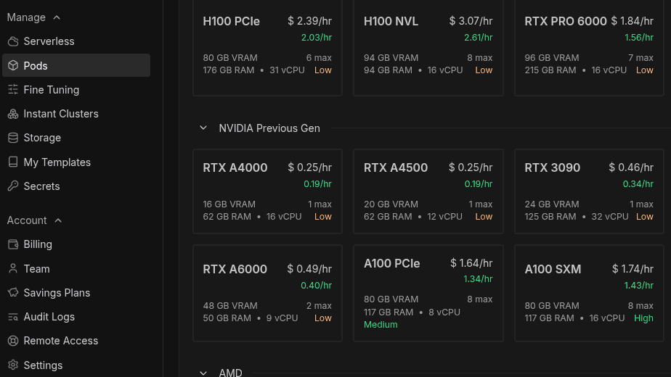Open Remote Access
Image resolution: width=671 pixels, height=377 pixels.
click(76, 341)
